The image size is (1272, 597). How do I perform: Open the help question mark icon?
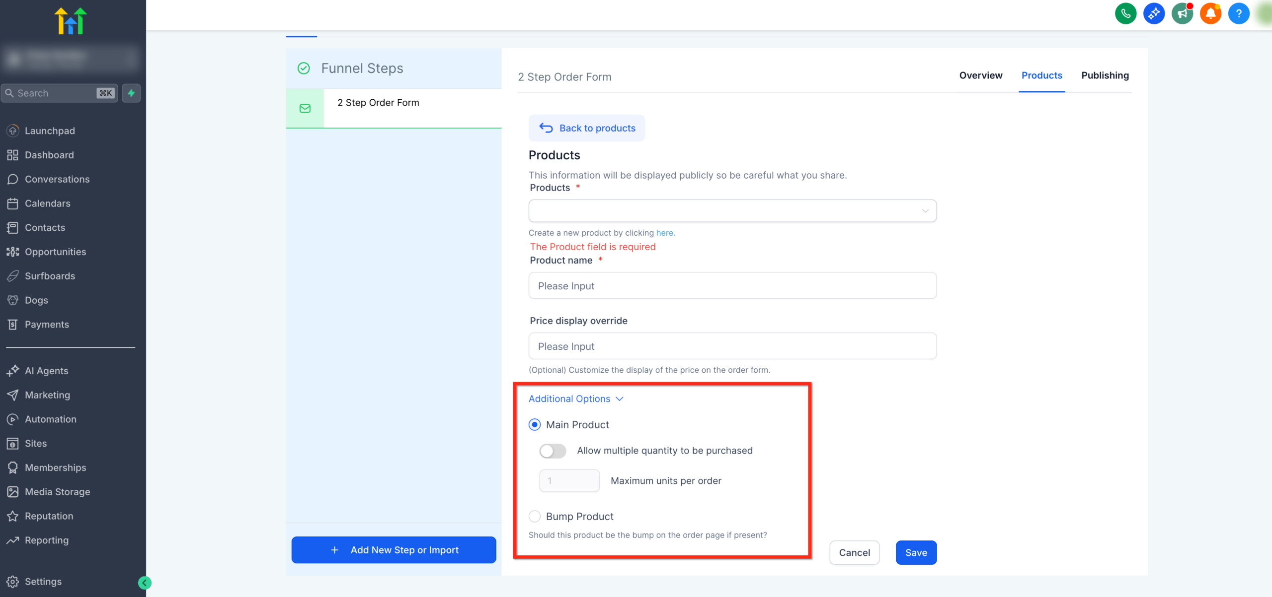click(x=1238, y=13)
